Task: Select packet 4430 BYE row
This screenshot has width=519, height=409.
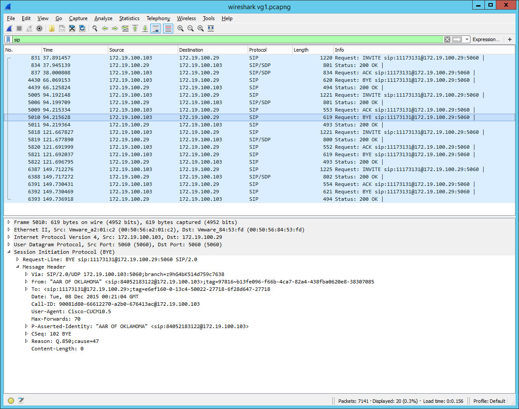Action: coord(260,80)
